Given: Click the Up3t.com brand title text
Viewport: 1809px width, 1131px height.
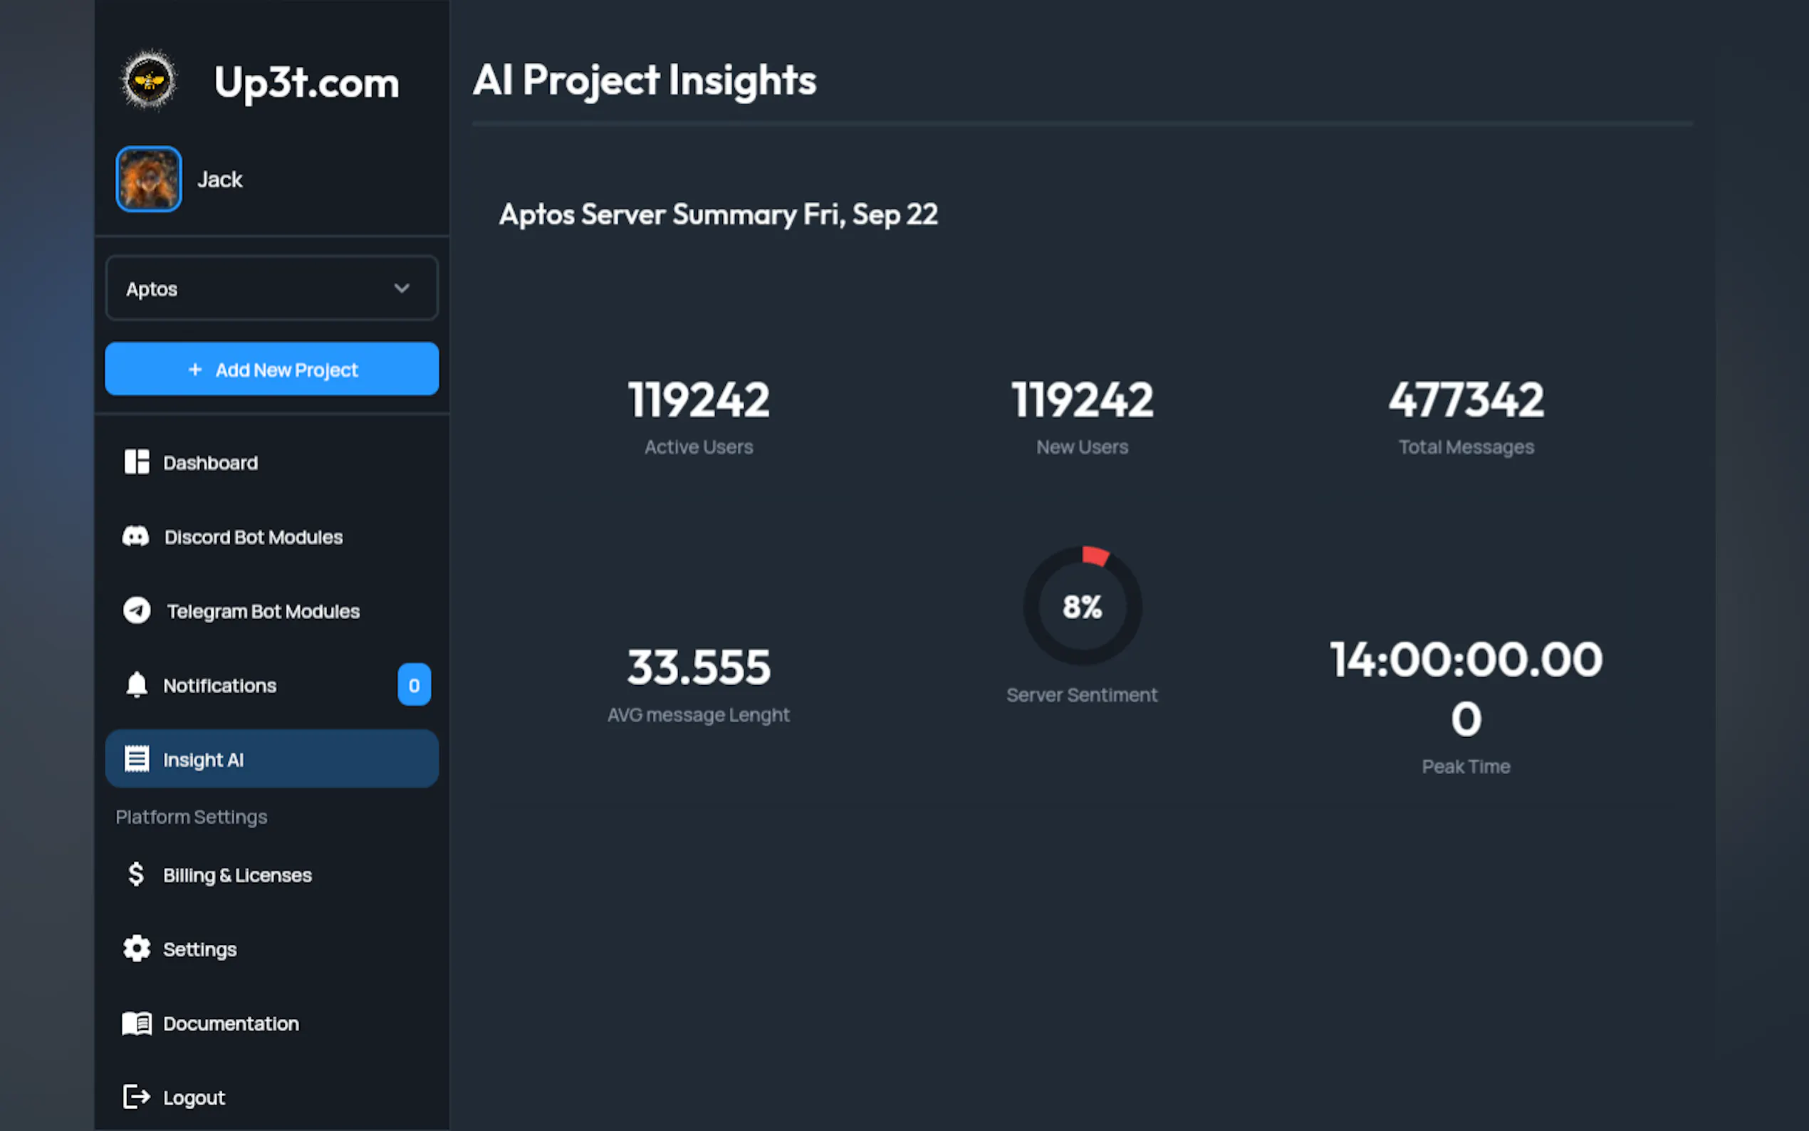Looking at the screenshot, I should (307, 83).
